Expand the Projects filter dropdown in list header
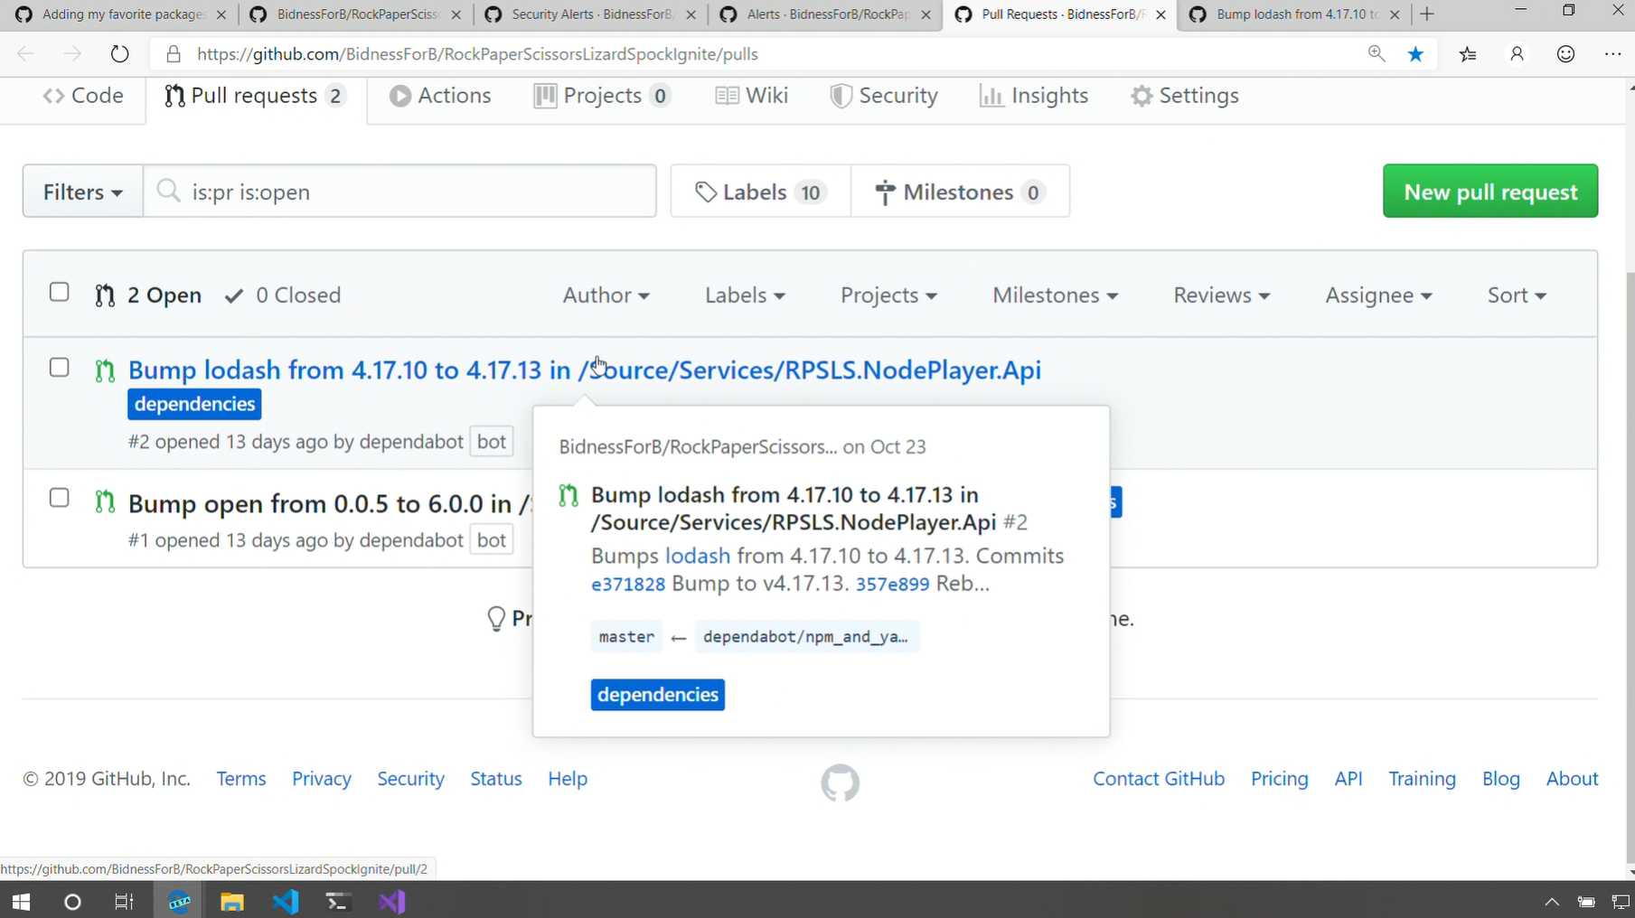The height and width of the screenshot is (918, 1635). [888, 295]
